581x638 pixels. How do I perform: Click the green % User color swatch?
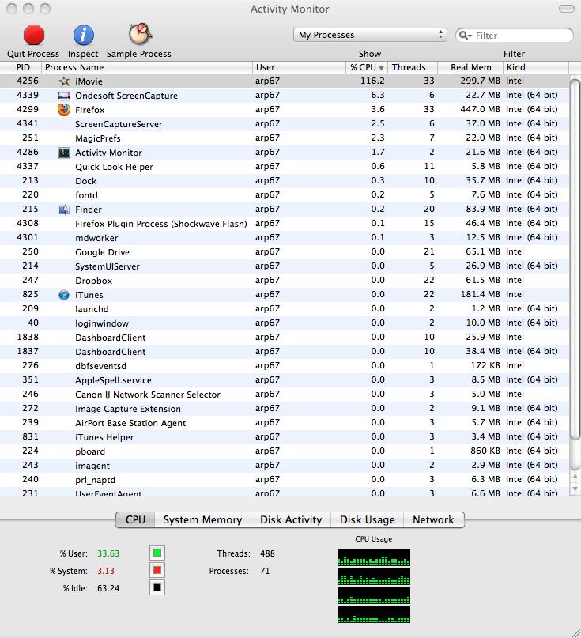point(157,553)
